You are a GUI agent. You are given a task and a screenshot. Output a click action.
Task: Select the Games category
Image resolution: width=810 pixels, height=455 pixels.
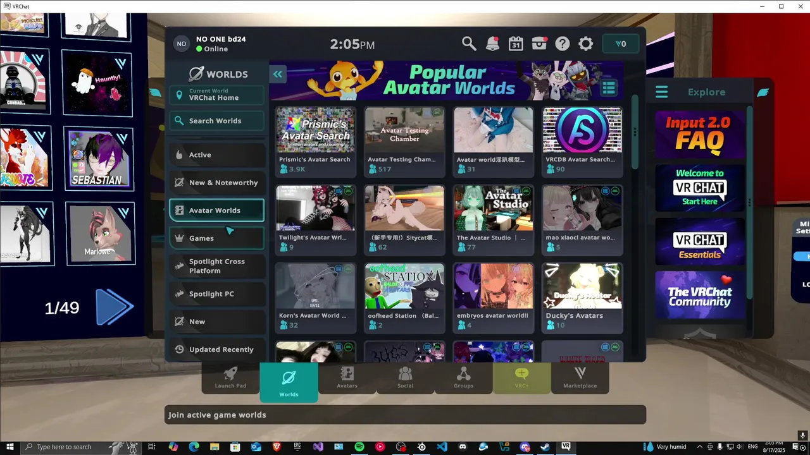tap(216, 238)
